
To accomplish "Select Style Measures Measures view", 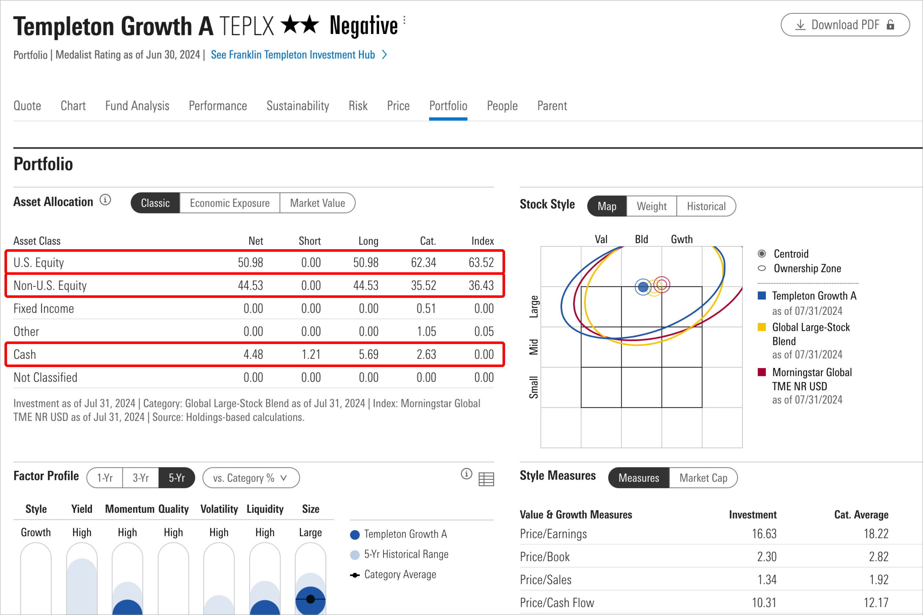I will [639, 478].
